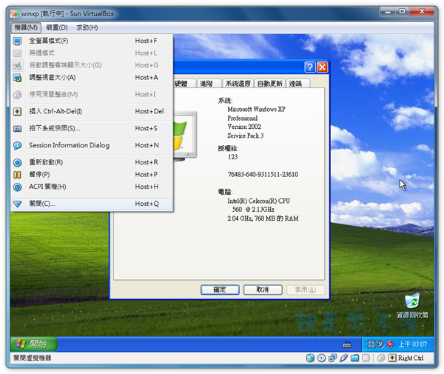
Task: Click the blue reset circle icon
Action: click(18, 163)
